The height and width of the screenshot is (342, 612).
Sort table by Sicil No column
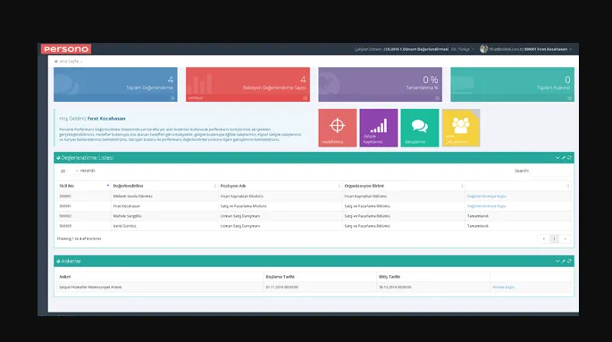[x=84, y=186]
